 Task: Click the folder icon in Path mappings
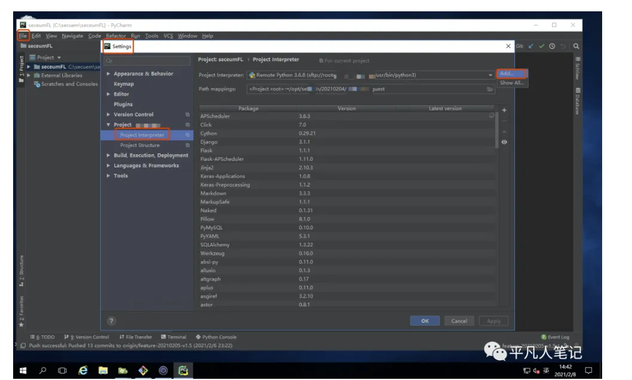490,89
